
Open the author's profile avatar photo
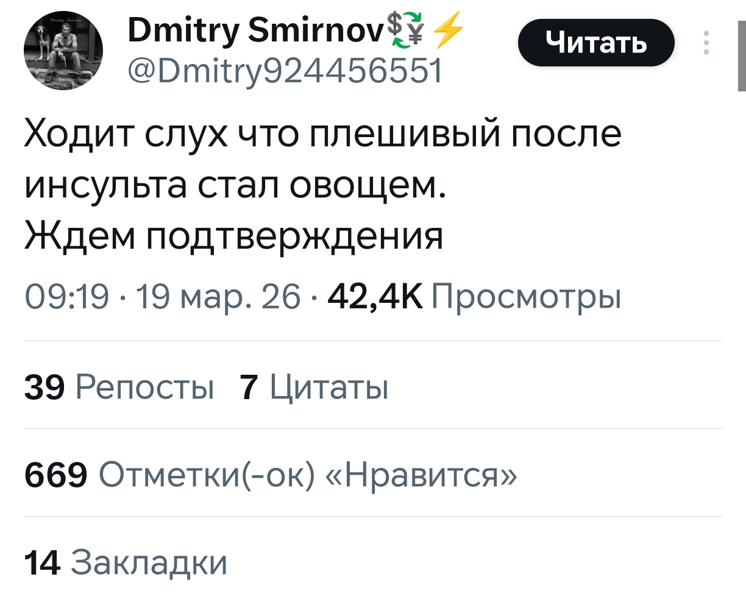click(x=63, y=51)
